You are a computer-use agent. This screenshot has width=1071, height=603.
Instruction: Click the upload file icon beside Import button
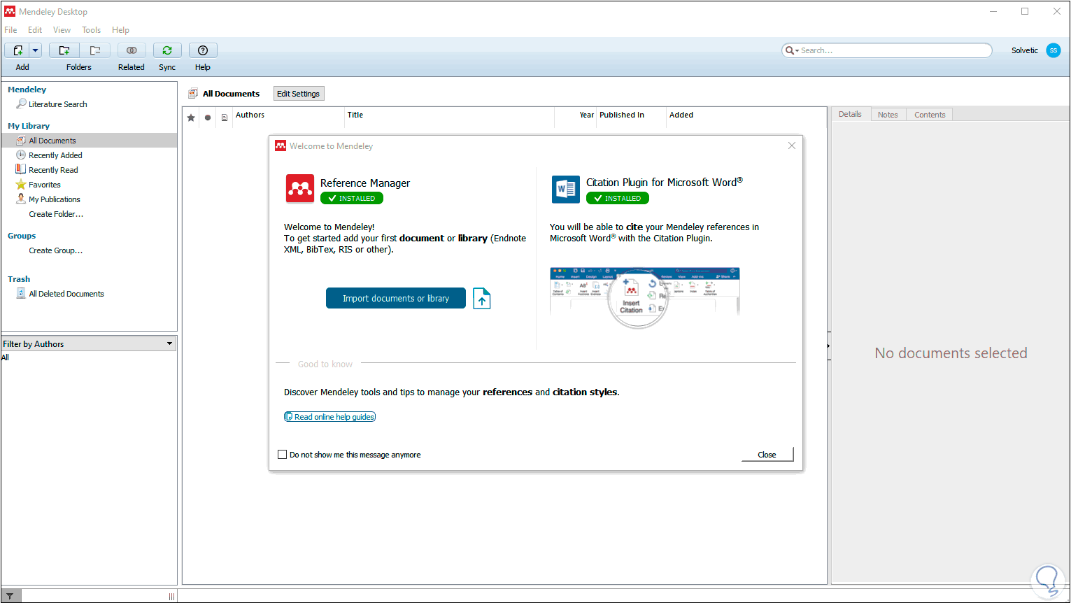coord(482,298)
